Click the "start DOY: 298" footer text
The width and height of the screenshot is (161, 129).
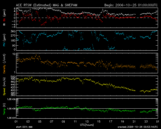24,127
